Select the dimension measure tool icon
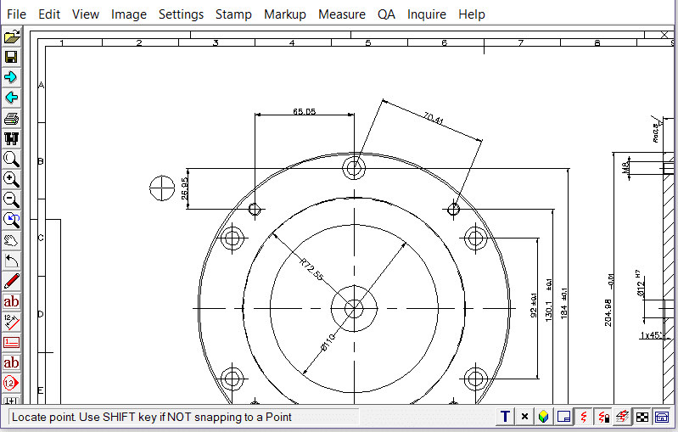Viewport: 678px width, 432px height. [x=11, y=322]
